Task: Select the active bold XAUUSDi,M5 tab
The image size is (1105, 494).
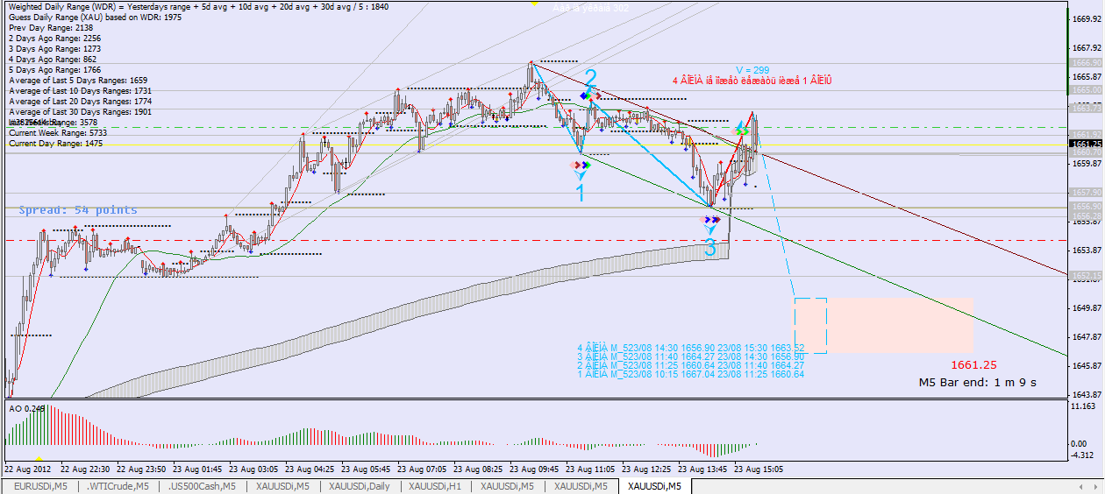Action: click(654, 486)
